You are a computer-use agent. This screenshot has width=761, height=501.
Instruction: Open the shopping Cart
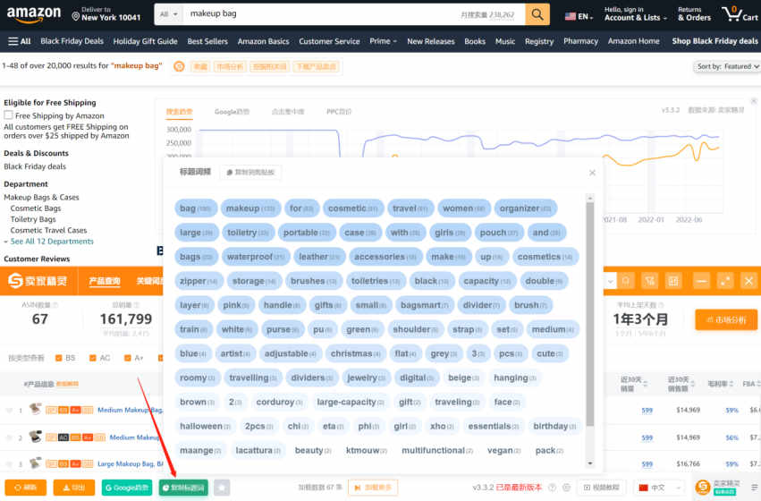tap(740, 14)
